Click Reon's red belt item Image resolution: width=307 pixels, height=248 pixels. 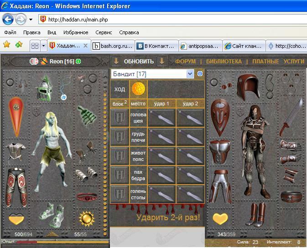point(87,197)
